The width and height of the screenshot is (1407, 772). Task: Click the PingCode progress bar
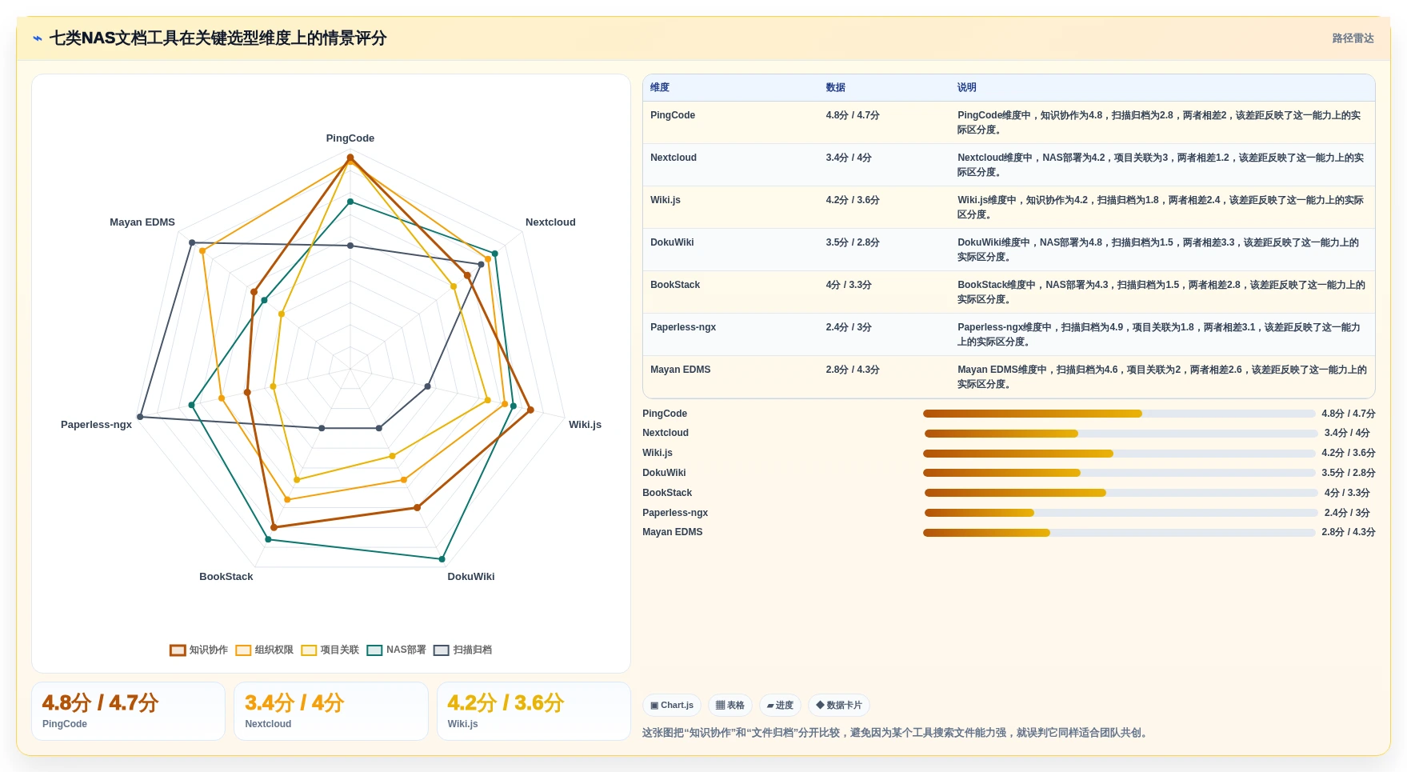[x=1119, y=414]
